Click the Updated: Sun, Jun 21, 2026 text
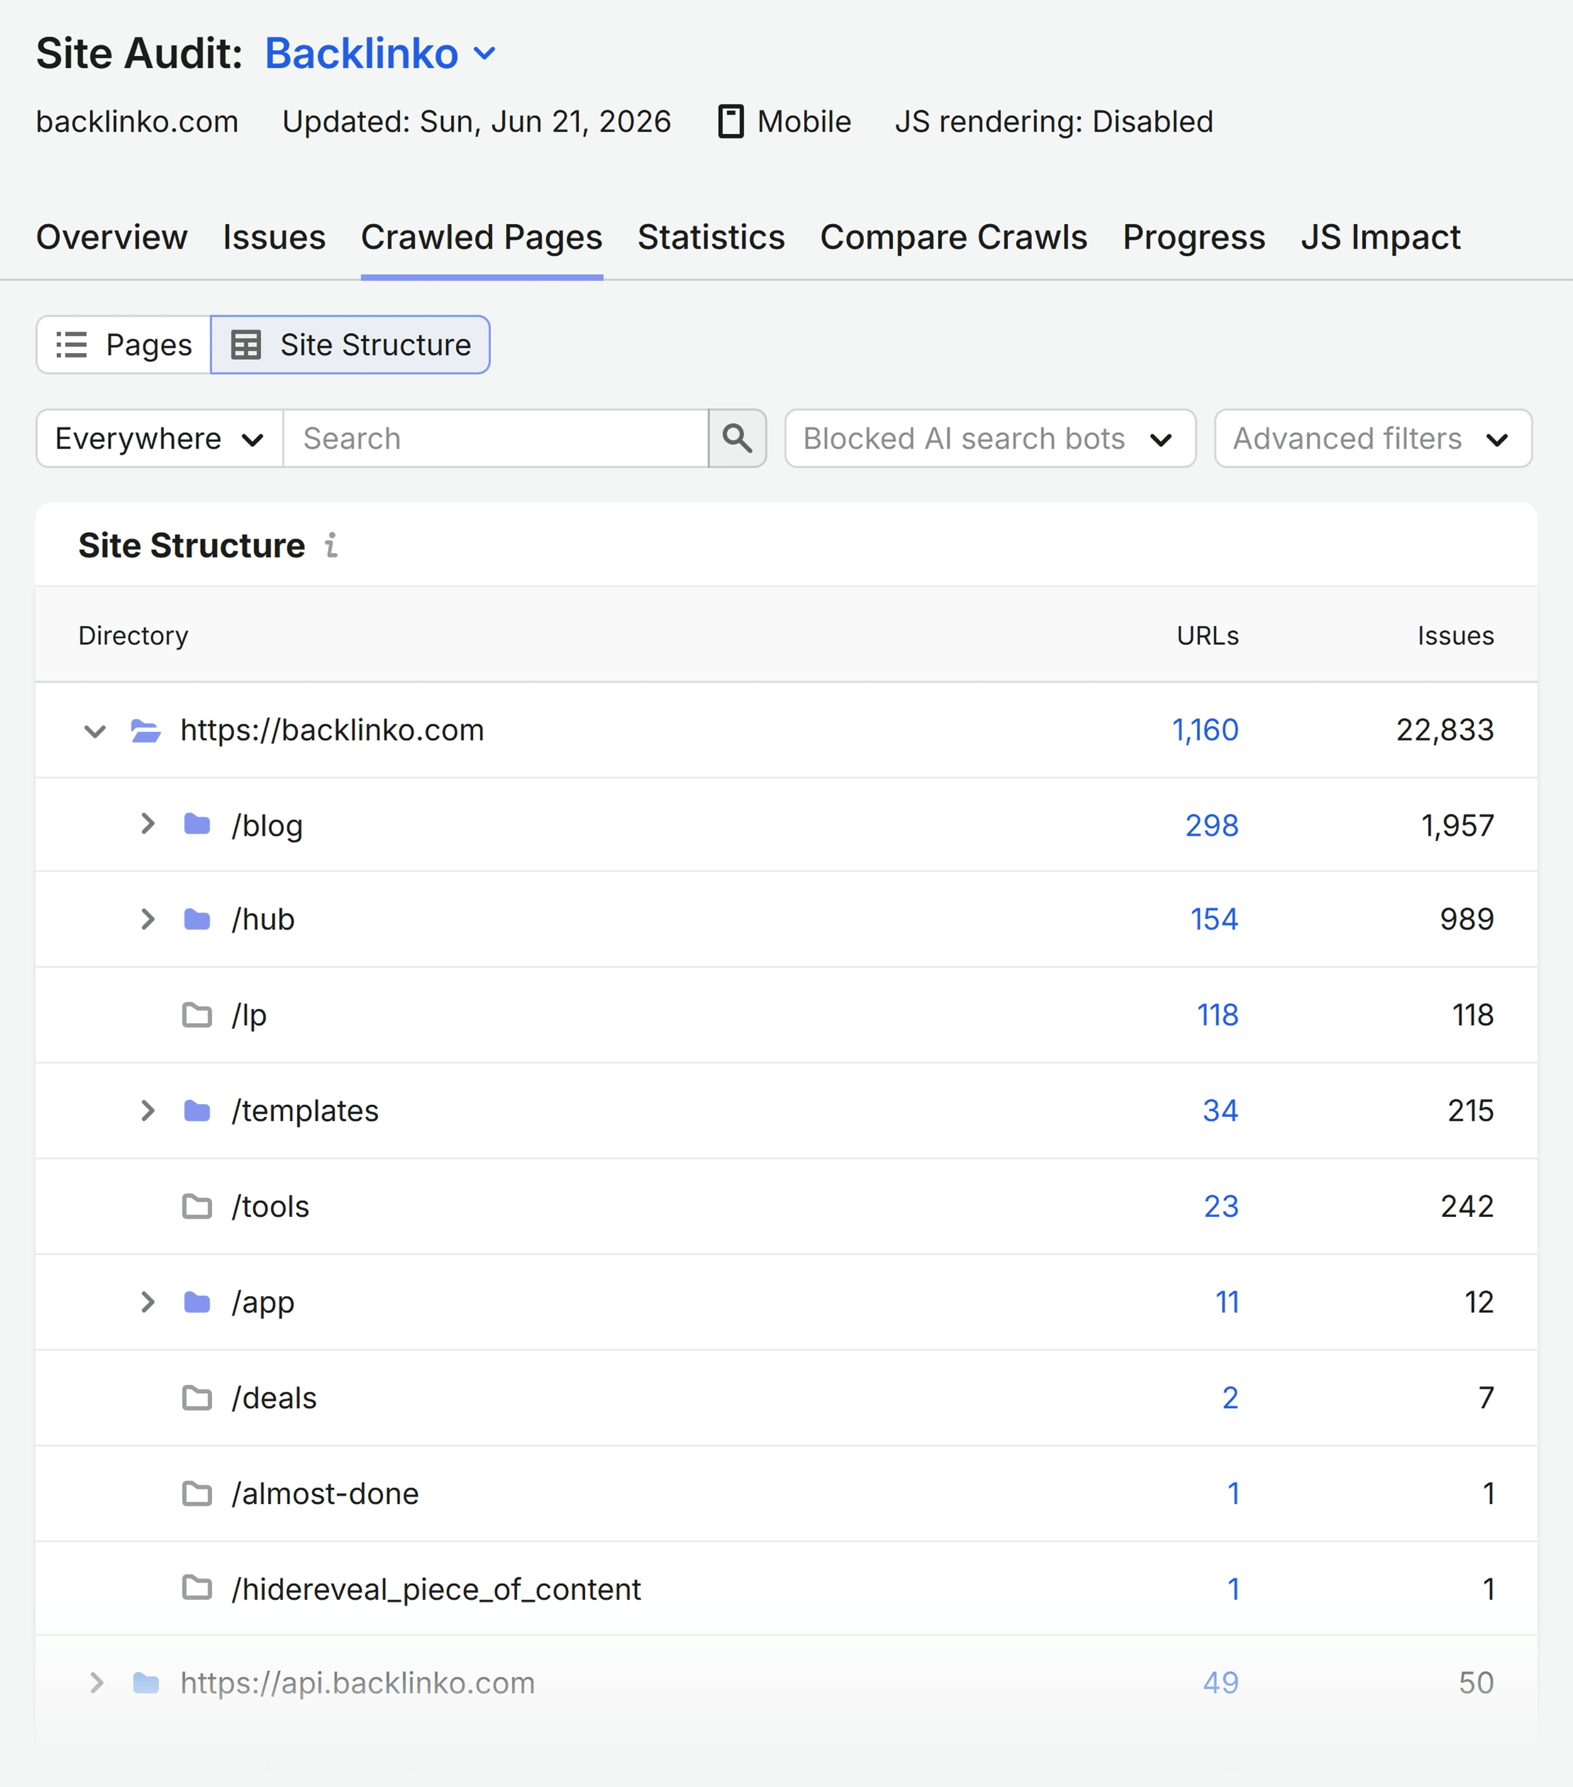 [476, 121]
